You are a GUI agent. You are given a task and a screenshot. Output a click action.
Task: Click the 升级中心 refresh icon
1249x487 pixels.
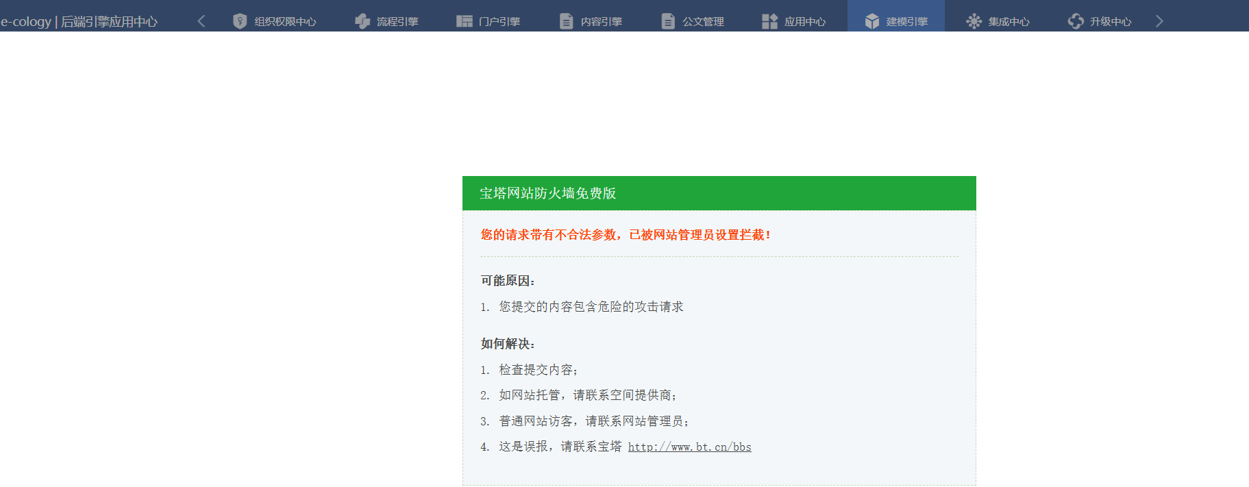pyautogui.click(x=1076, y=21)
